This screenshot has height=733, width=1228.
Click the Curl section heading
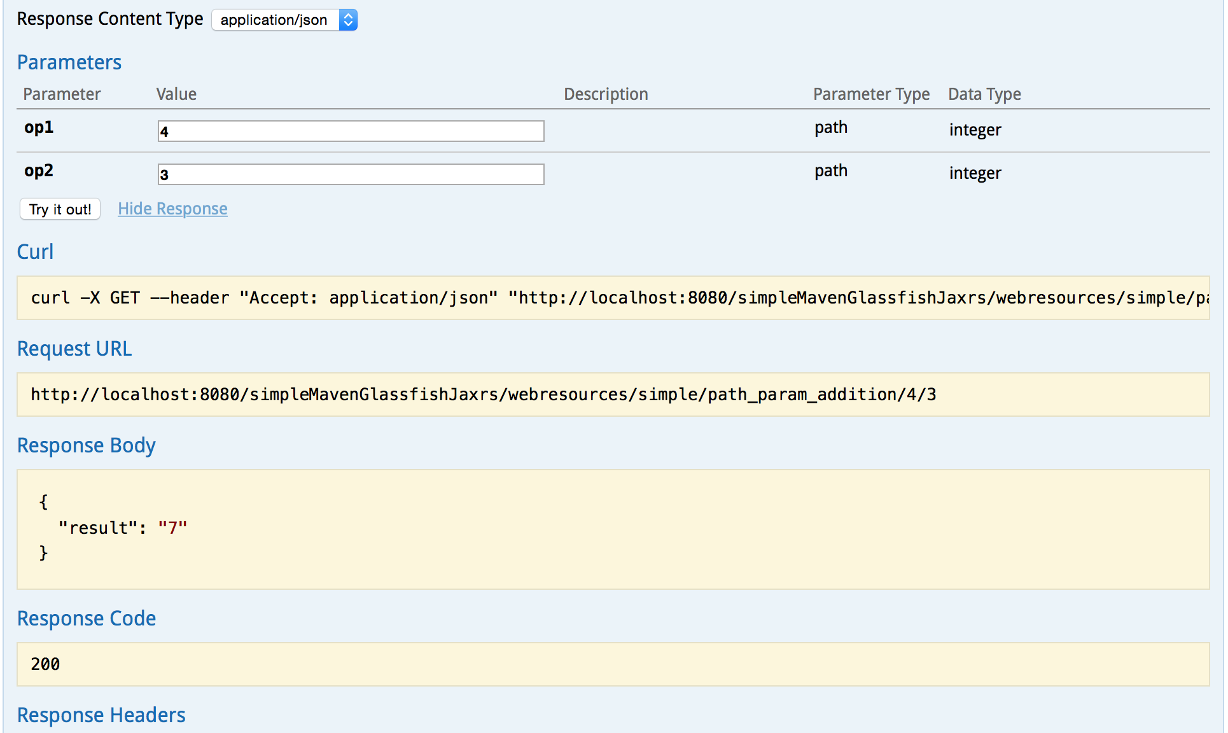pos(35,252)
